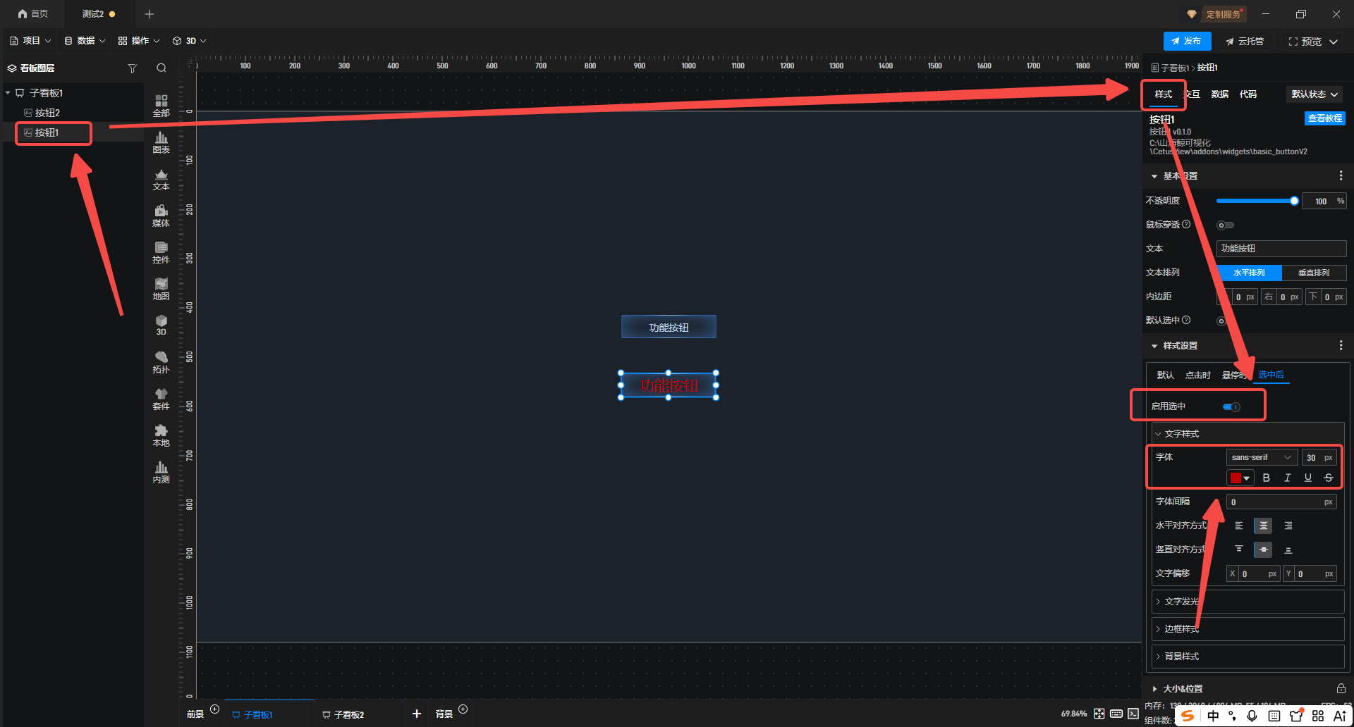Apply bold formatting to button text

pyautogui.click(x=1266, y=478)
